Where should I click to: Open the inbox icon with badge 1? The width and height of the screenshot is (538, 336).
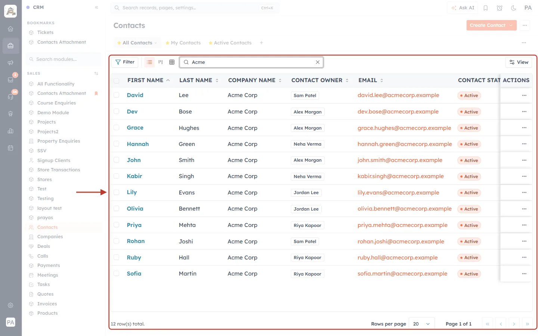(10, 80)
